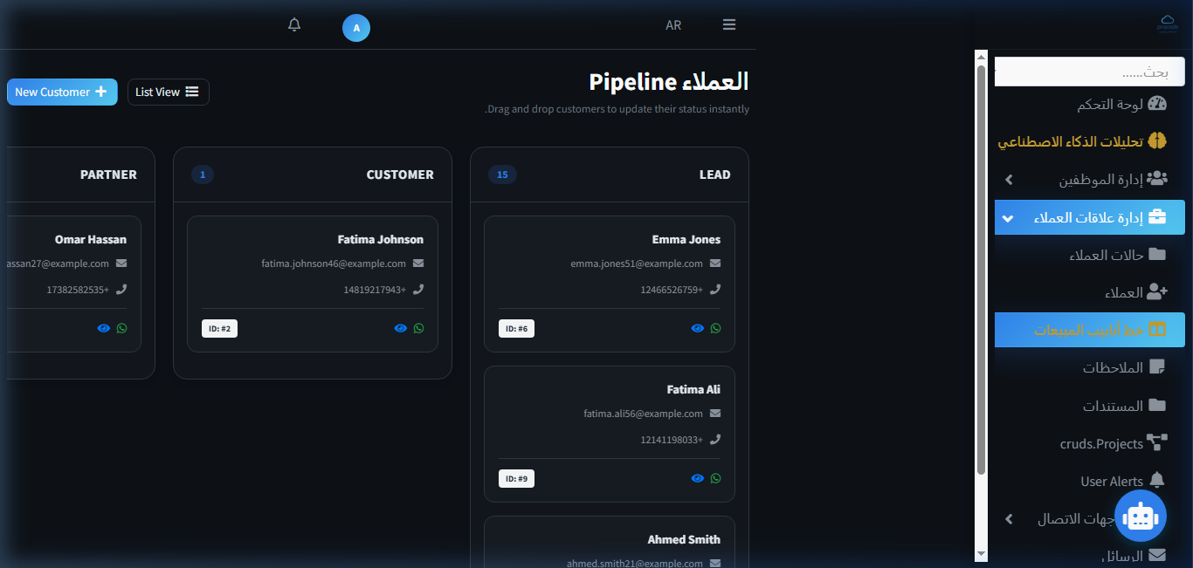1193x568 pixels.
Task: Click the sidebar vertical scrollbar thumb
Action: (981, 270)
